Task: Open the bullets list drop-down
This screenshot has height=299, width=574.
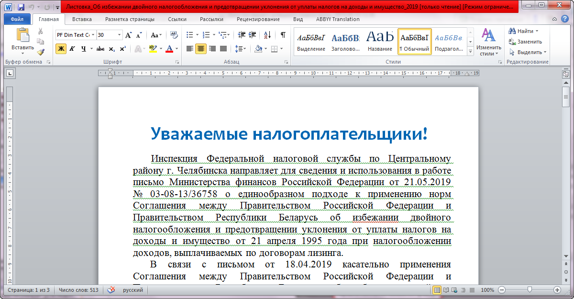Action: (197, 35)
